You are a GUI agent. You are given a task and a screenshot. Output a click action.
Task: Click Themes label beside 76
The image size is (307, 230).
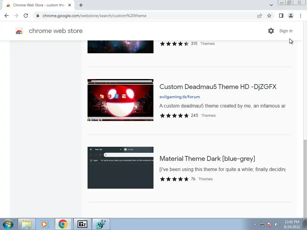[x=206, y=179]
